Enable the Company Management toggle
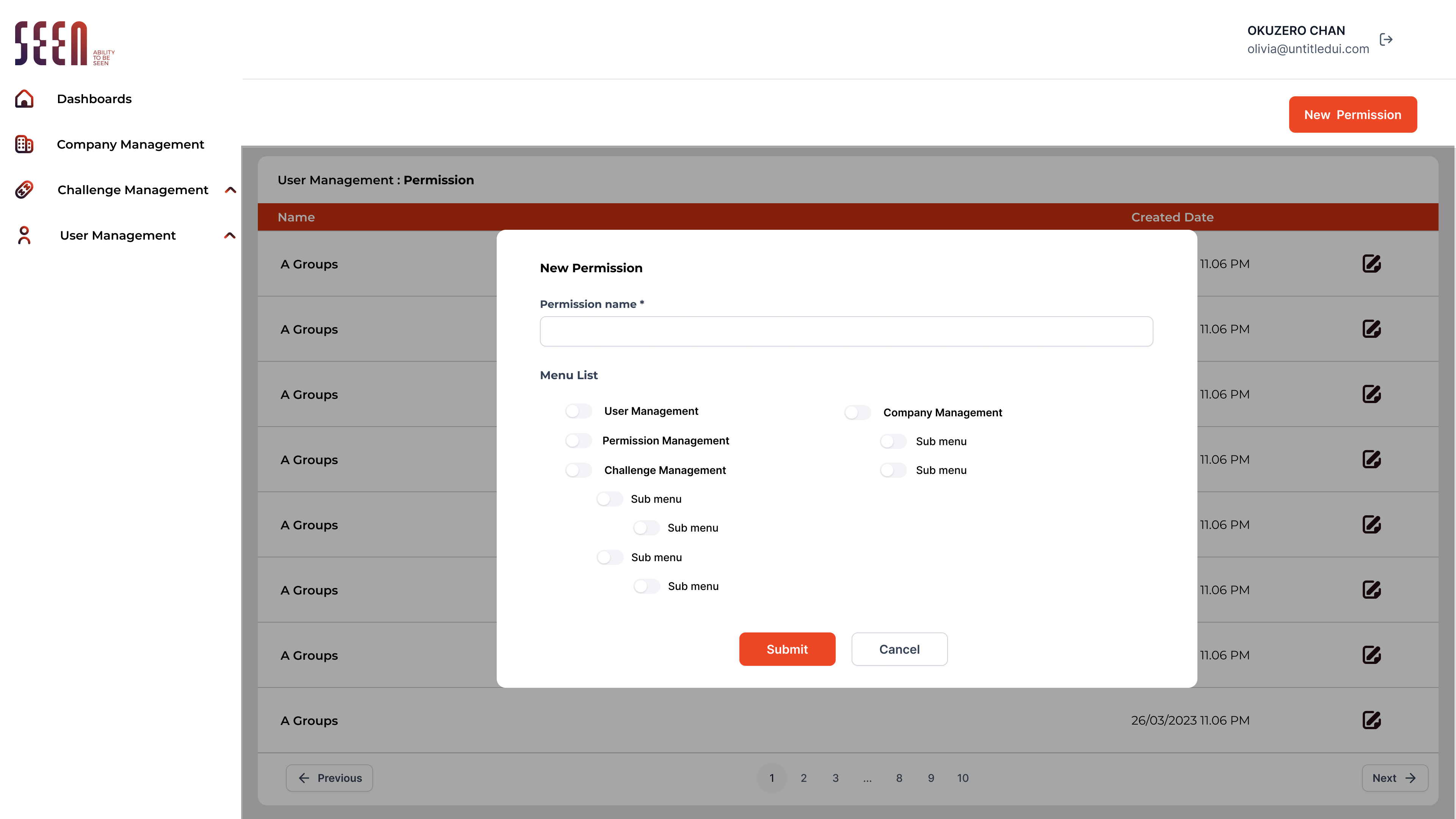Image resolution: width=1456 pixels, height=819 pixels. click(x=857, y=413)
